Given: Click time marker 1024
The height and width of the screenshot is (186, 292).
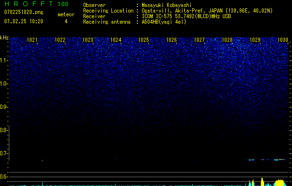Looking at the screenshot, I should click(x=116, y=40).
